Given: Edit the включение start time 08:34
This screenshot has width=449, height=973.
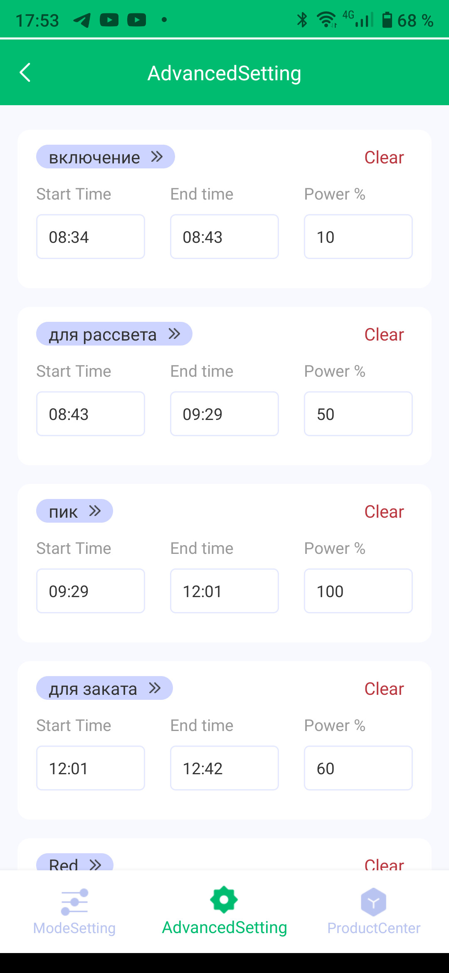Looking at the screenshot, I should click(x=91, y=237).
